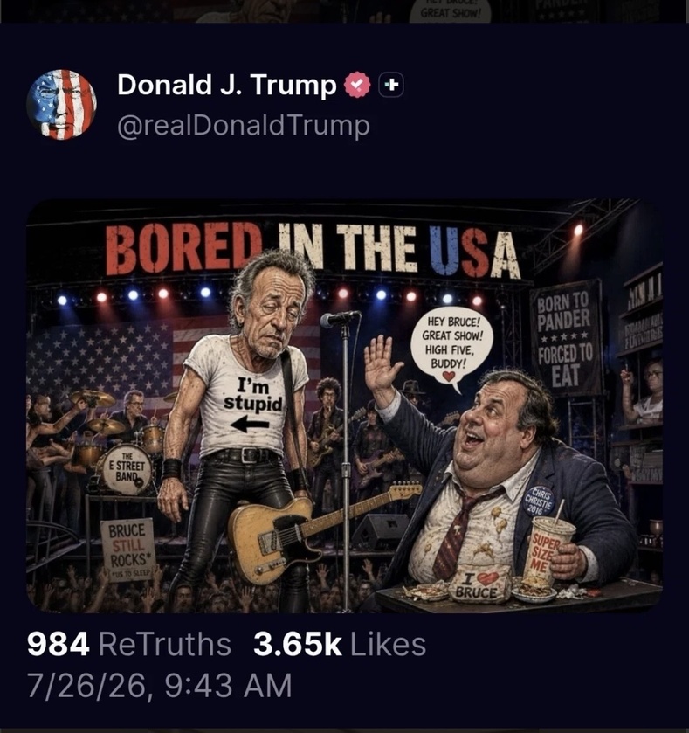Open the flag-painted profile avatar
This screenshot has height=733, width=689.
coord(61,104)
